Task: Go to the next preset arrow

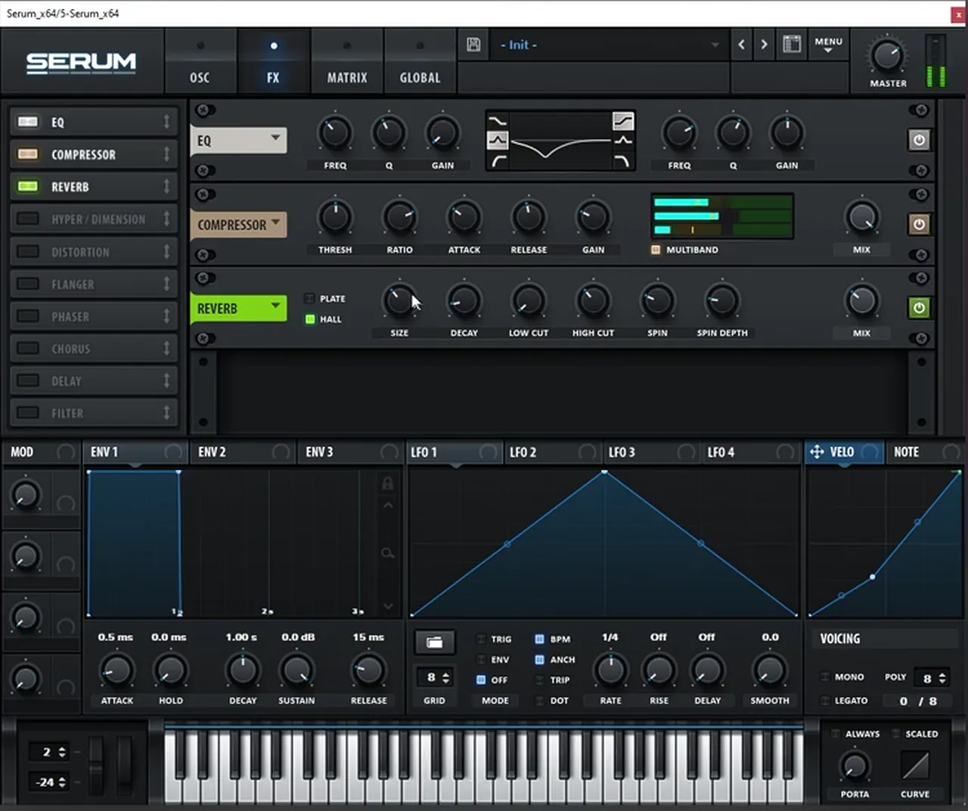Action: 764,45
